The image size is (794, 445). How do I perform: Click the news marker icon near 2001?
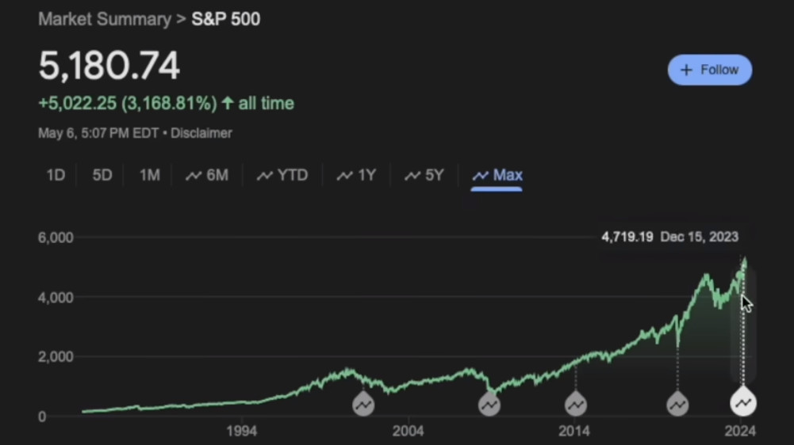click(x=363, y=405)
